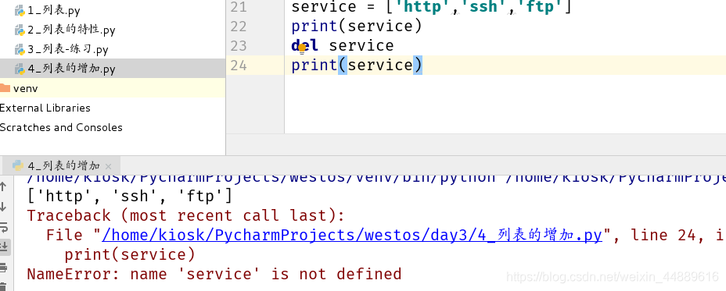The image size is (726, 291).
Task: Click line number 24 in the gutter
Action: [238, 65]
